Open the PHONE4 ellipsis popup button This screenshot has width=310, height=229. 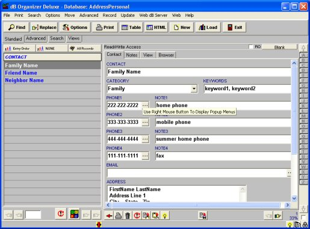(145, 156)
